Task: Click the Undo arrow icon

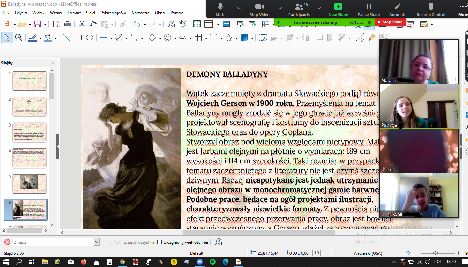Action: (x=136, y=24)
